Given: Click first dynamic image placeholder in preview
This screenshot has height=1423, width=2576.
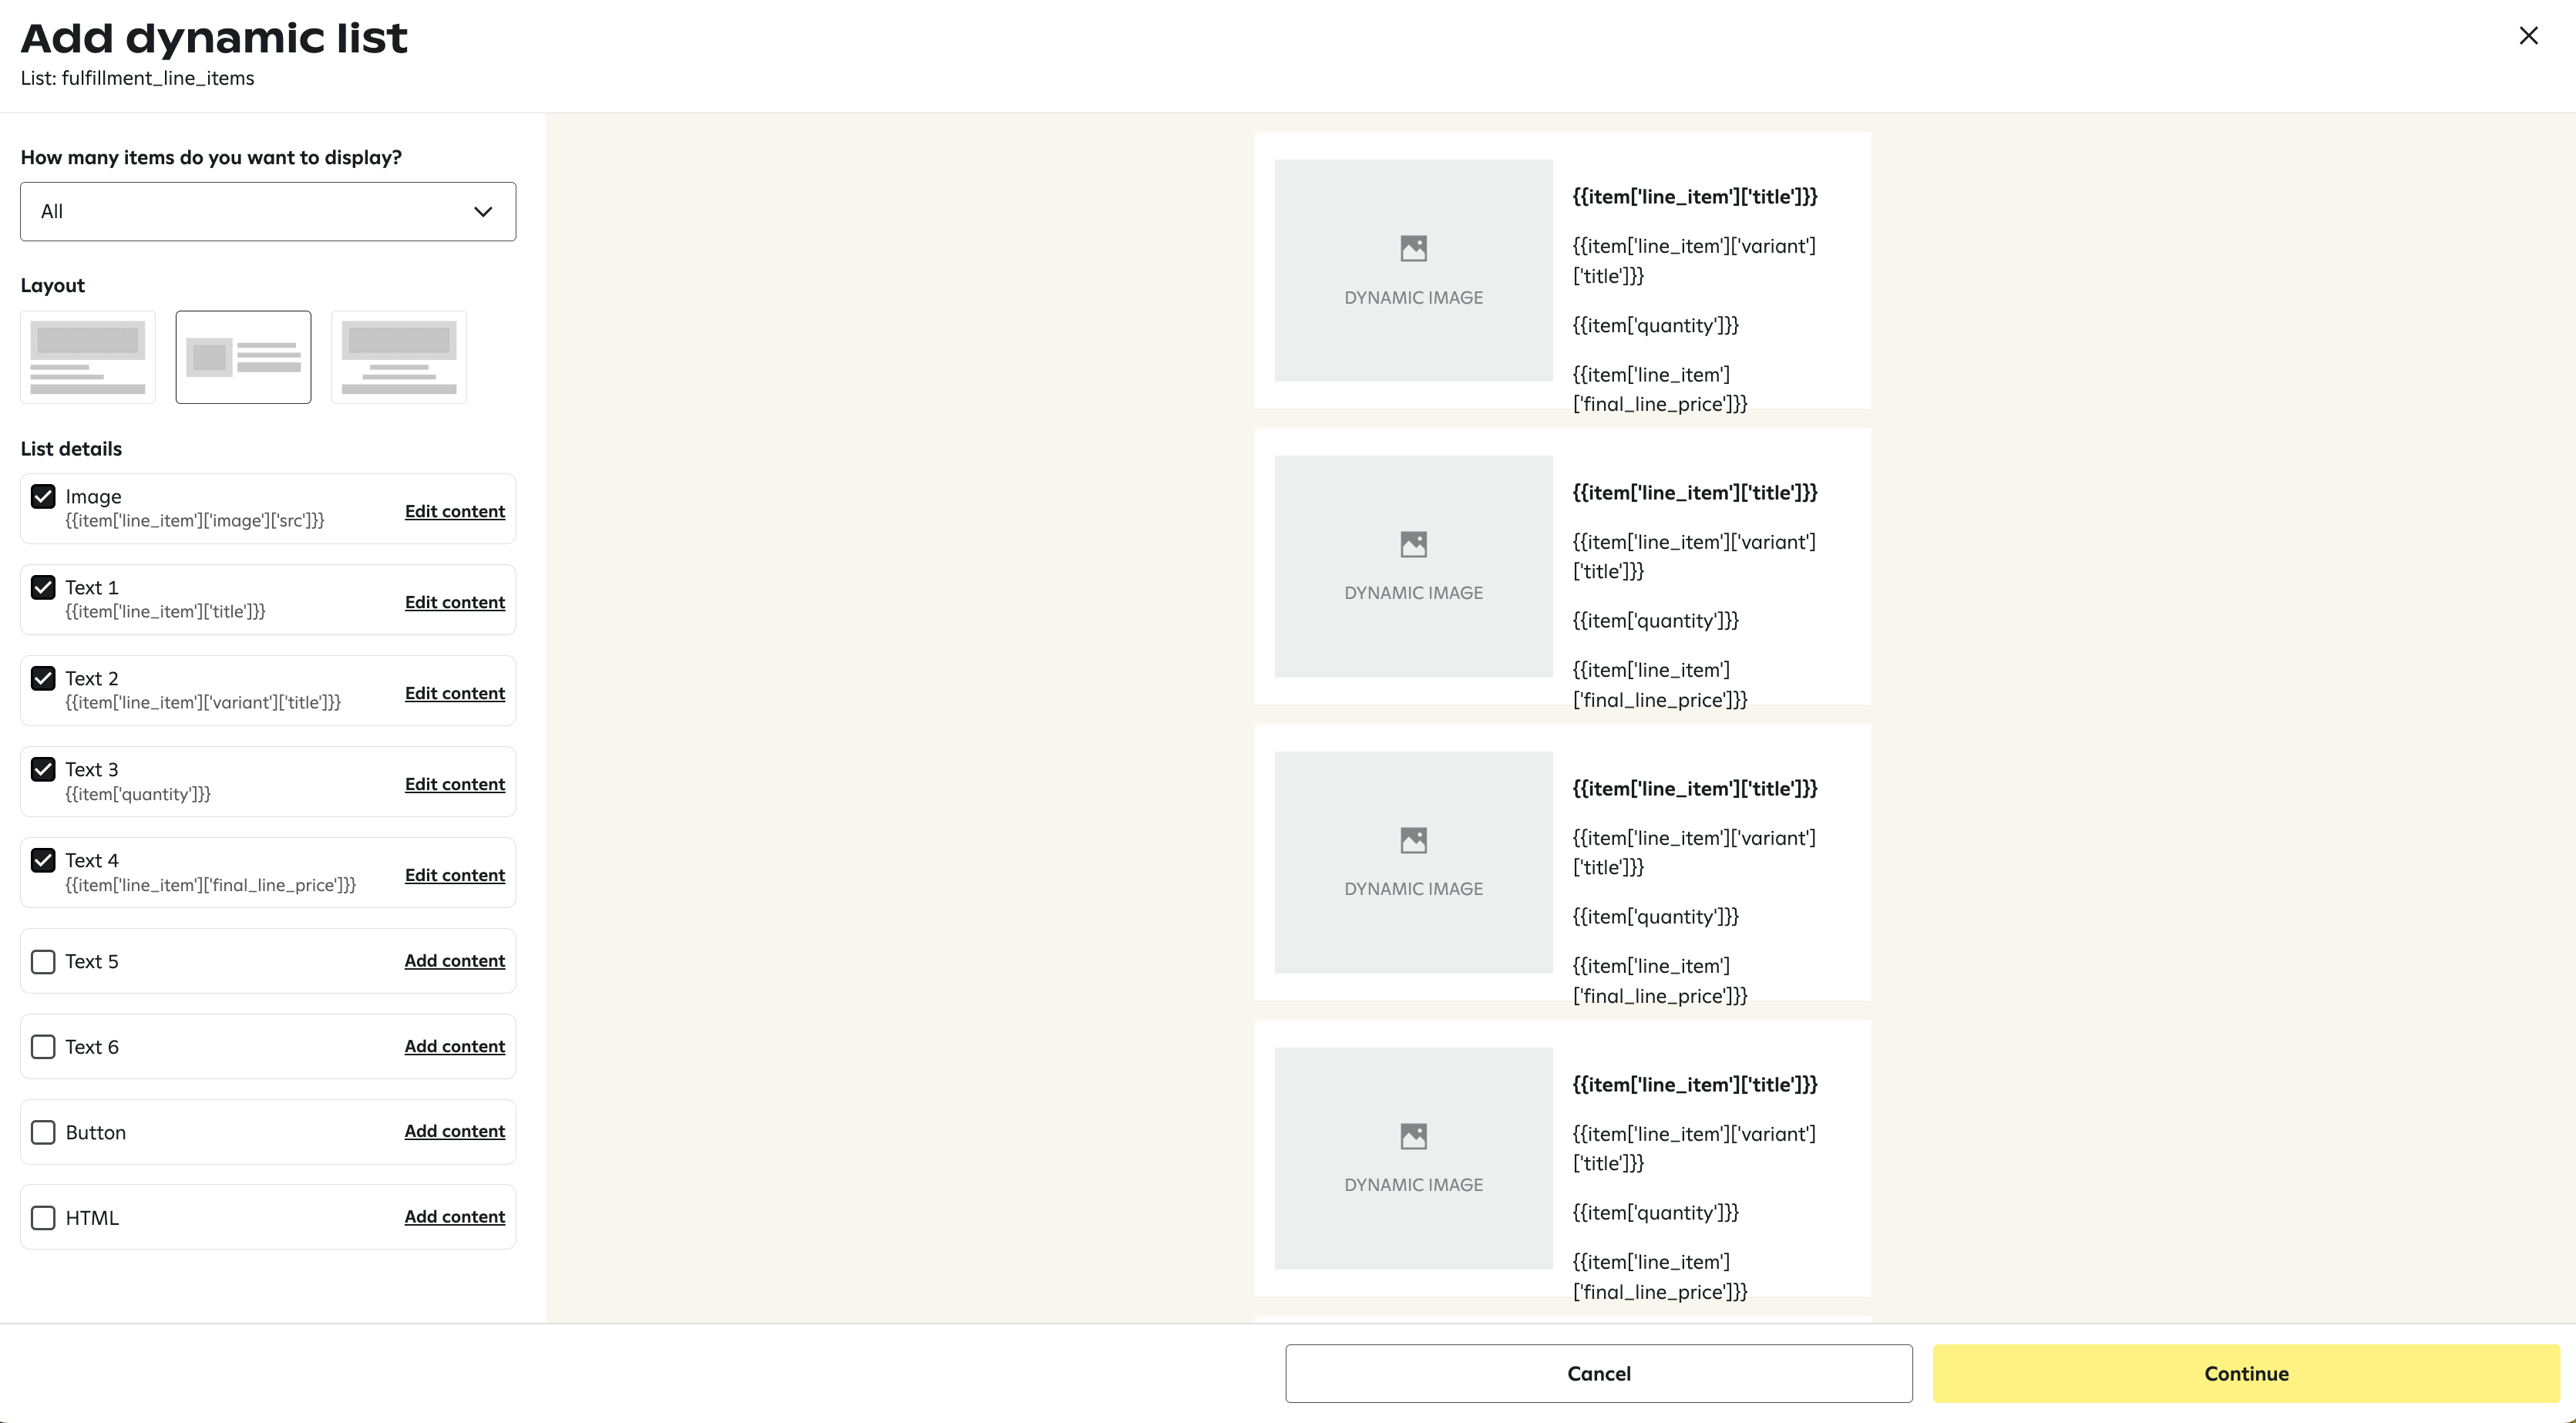Looking at the screenshot, I should tap(1413, 270).
